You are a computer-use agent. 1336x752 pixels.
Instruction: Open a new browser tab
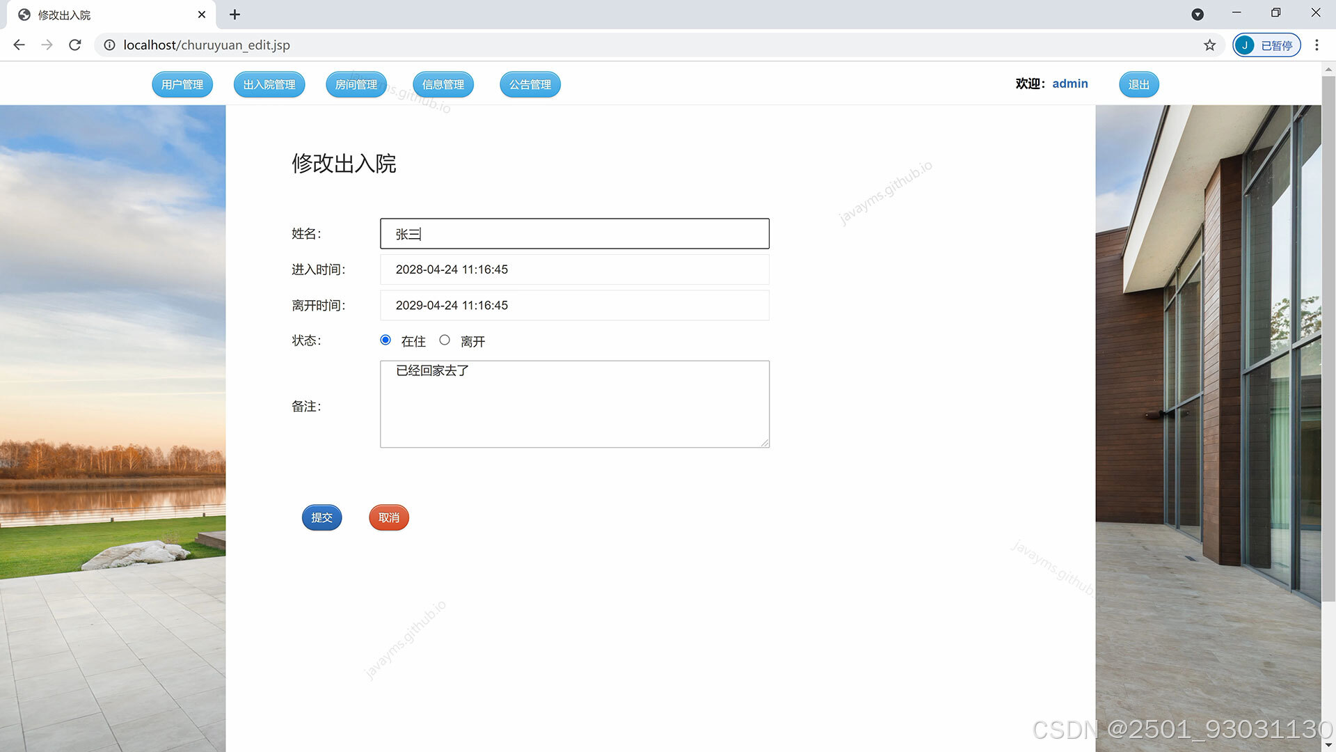pyautogui.click(x=235, y=15)
